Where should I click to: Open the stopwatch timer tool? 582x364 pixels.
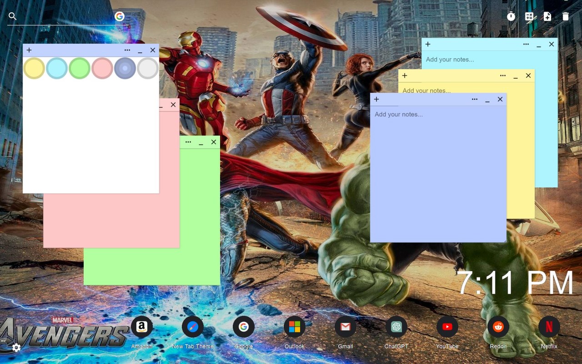[511, 16]
